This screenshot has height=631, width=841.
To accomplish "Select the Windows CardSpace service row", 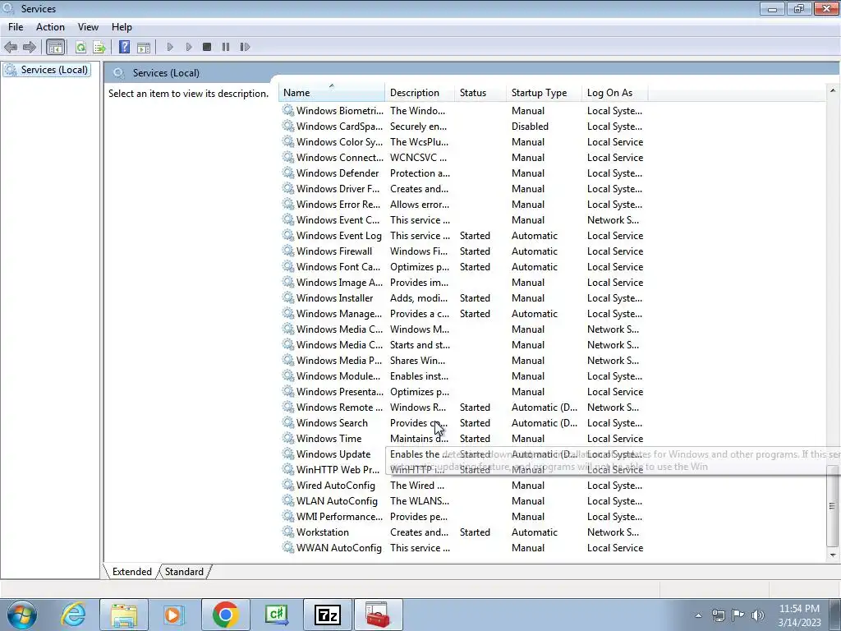I will (464, 126).
